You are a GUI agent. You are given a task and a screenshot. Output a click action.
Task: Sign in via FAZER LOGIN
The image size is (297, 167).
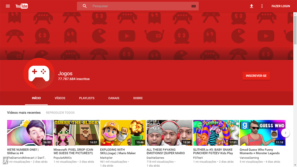(x=281, y=6)
